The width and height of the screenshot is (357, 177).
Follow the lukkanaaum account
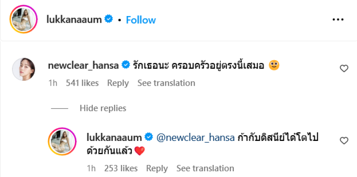141,20
